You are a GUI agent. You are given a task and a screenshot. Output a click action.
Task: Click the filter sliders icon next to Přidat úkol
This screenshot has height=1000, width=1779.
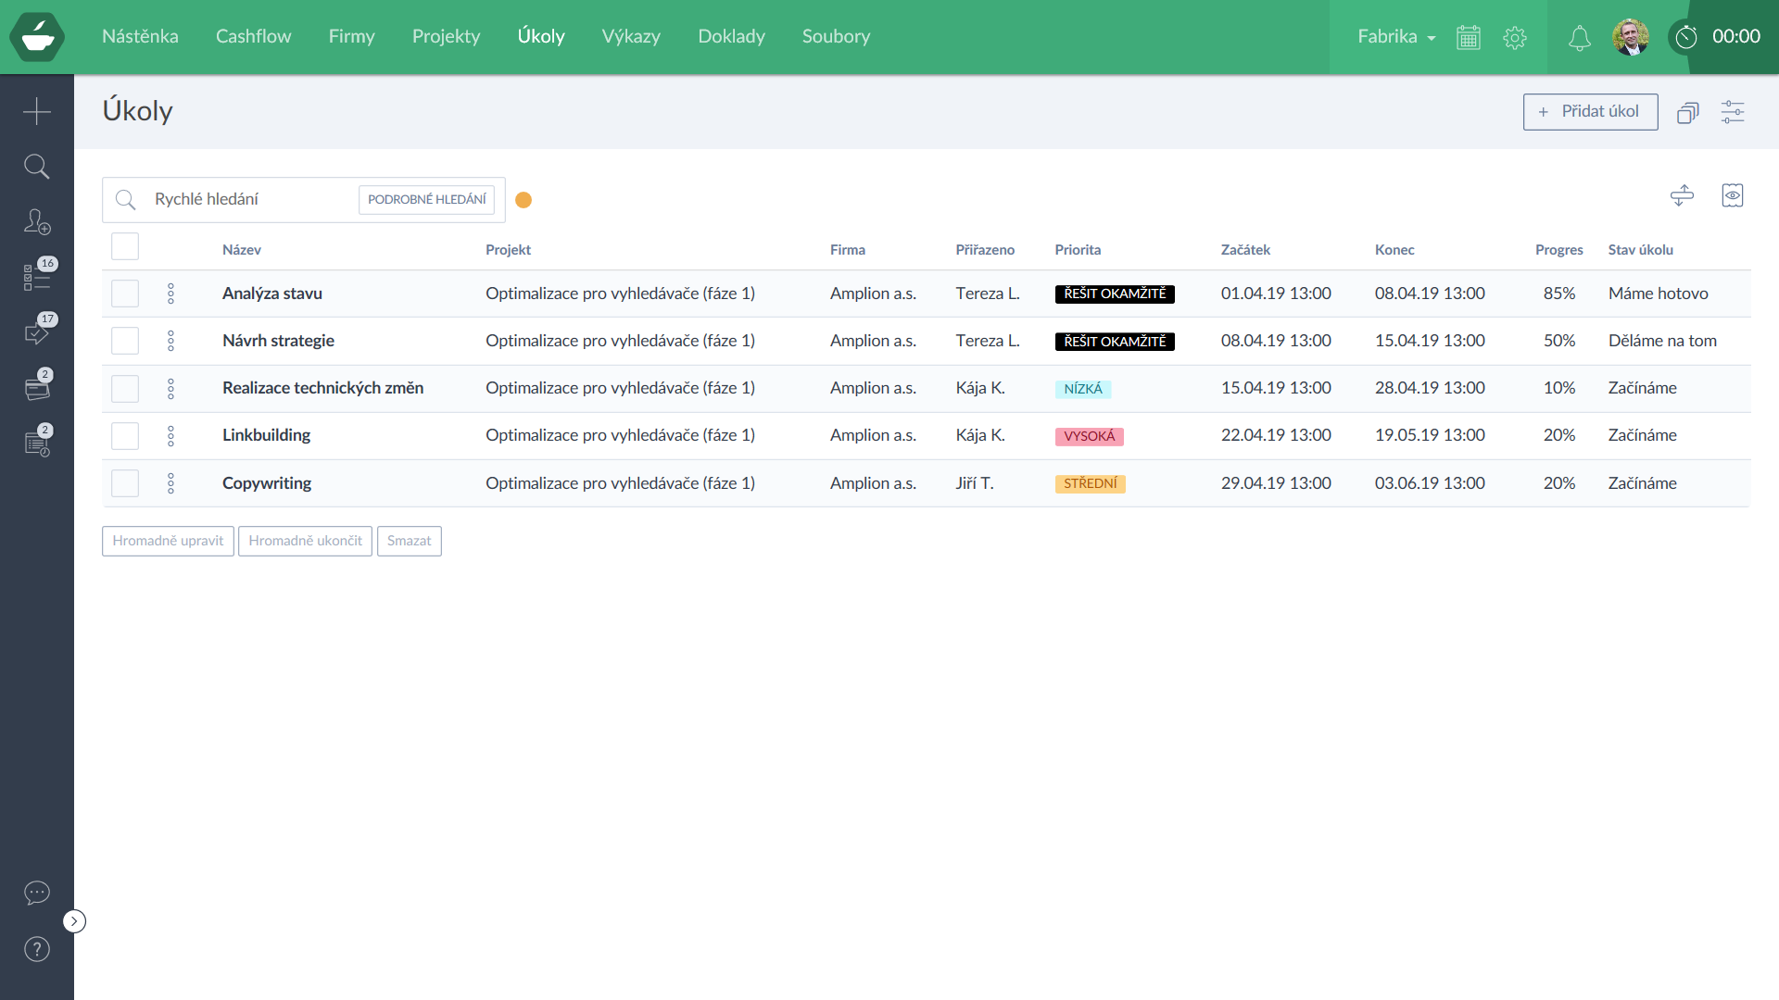[1733, 112]
